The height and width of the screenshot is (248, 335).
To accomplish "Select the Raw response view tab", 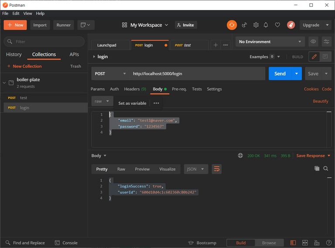I will point(121,169).
